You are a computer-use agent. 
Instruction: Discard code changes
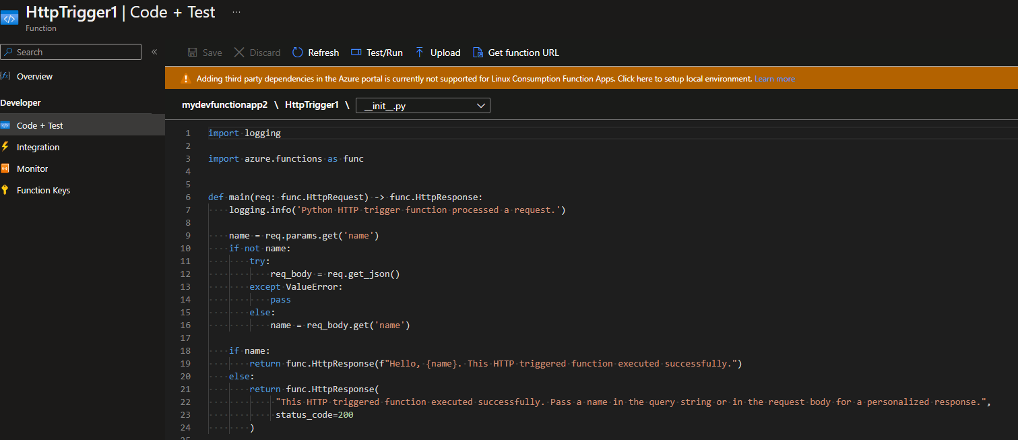coord(257,53)
